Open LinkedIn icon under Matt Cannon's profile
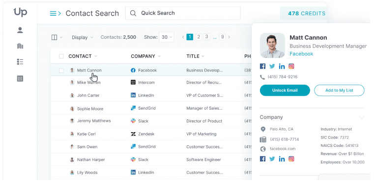Image resolution: width=377 pixels, height=185 pixels. coord(282,66)
